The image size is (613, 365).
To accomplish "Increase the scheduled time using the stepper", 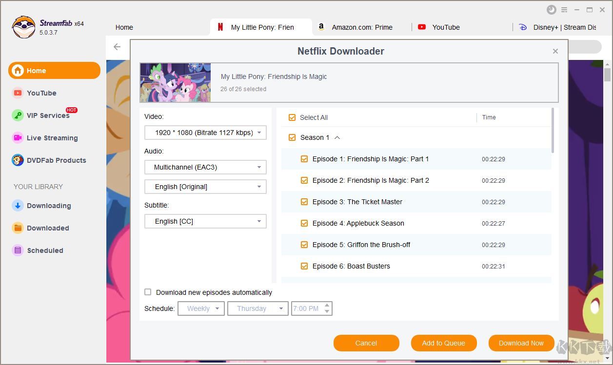I will pyautogui.click(x=328, y=306).
